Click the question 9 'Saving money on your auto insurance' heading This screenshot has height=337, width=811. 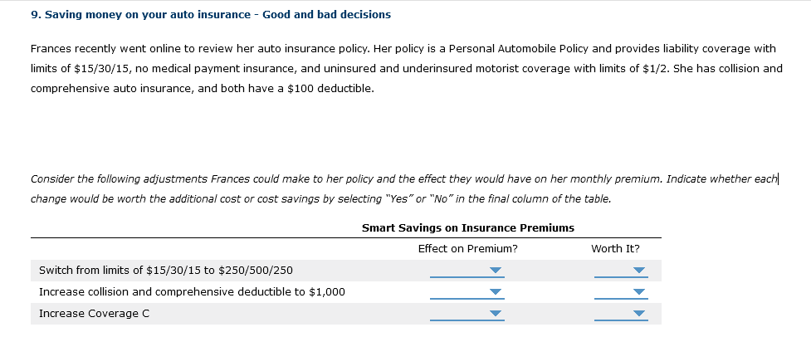pos(210,15)
